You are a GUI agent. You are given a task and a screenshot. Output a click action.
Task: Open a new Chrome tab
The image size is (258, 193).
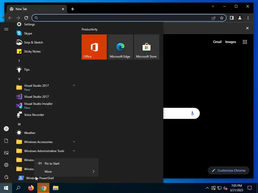[73, 9]
